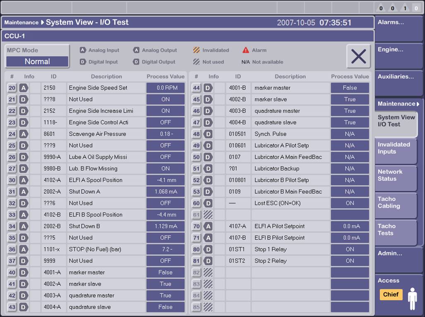Click the operator person icon under Access

pyautogui.click(x=412, y=299)
